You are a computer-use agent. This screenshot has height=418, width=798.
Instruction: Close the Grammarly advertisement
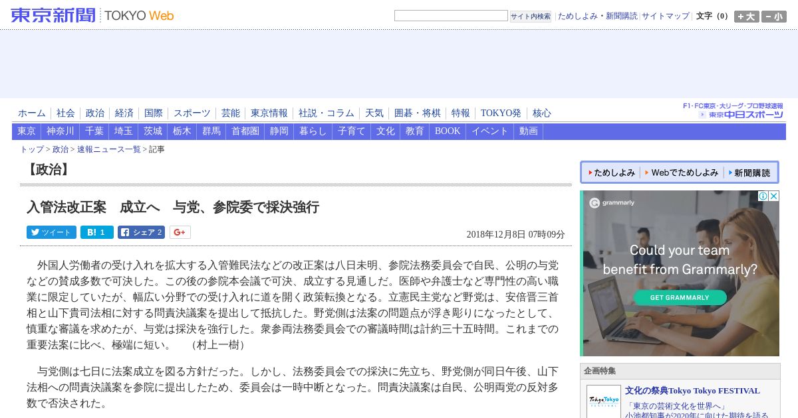(x=773, y=196)
